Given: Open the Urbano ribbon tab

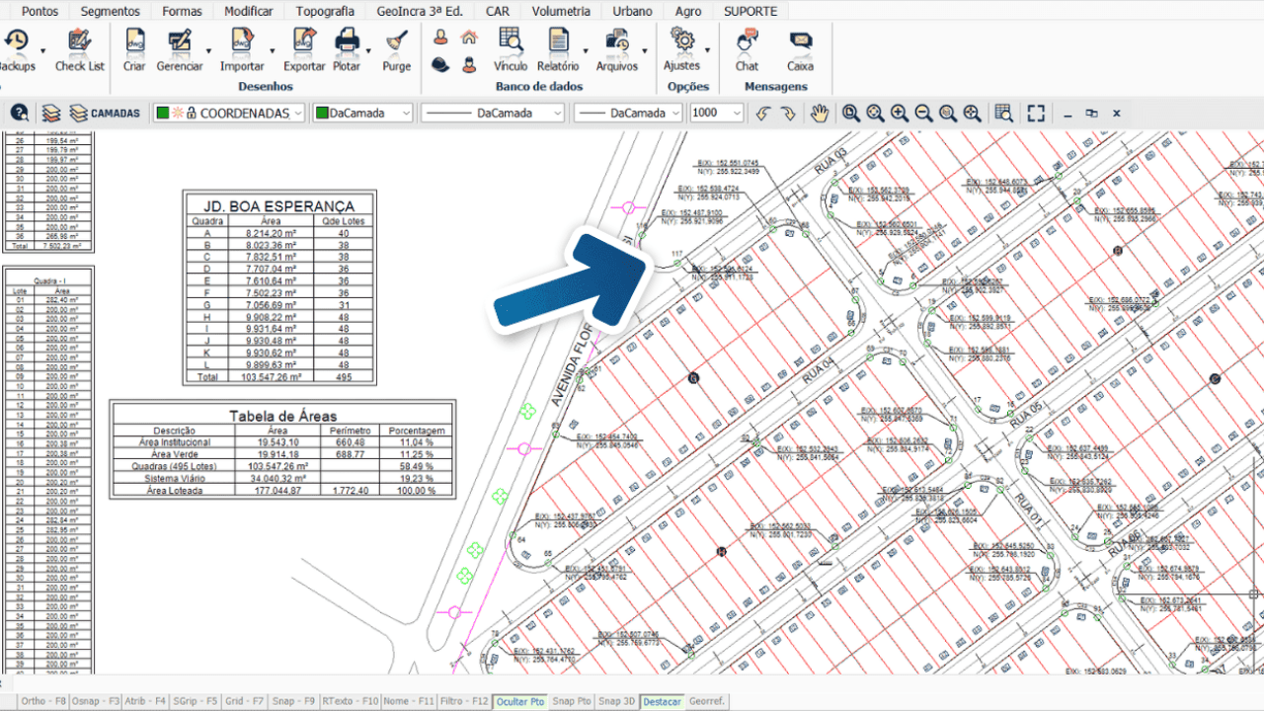Looking at the screenshot, I should point(632,11).
